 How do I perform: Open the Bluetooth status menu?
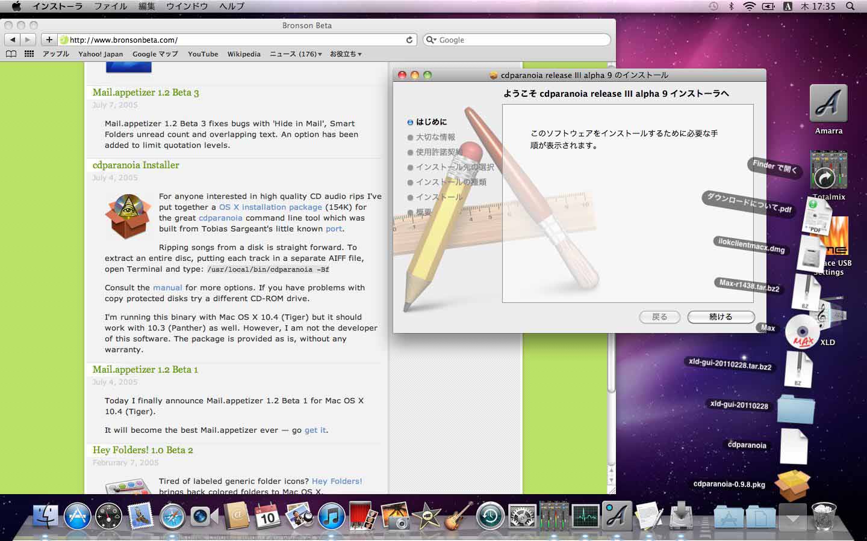tap(732, 6)
